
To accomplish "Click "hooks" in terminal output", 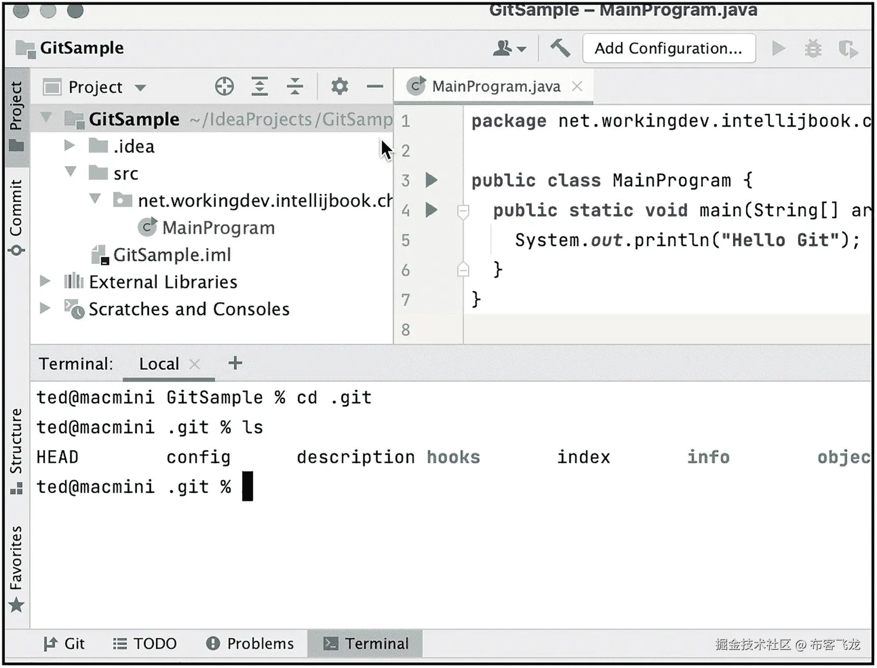I will [x=453, y=457].
